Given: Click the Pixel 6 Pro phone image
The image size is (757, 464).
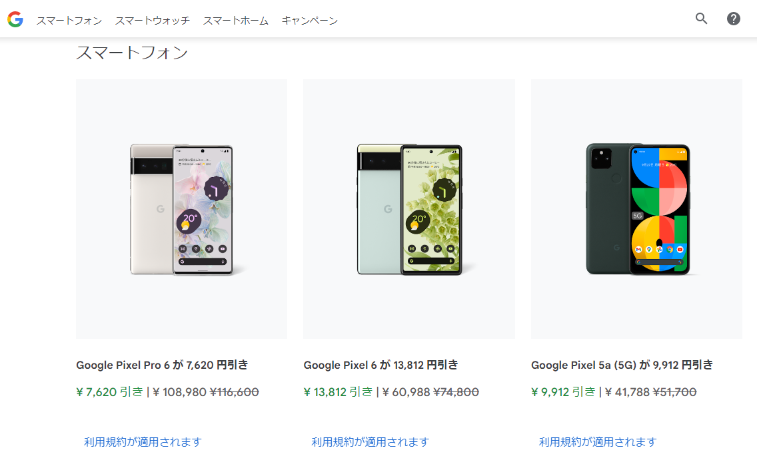Looking at the screenshot, I should click(181, 209).
